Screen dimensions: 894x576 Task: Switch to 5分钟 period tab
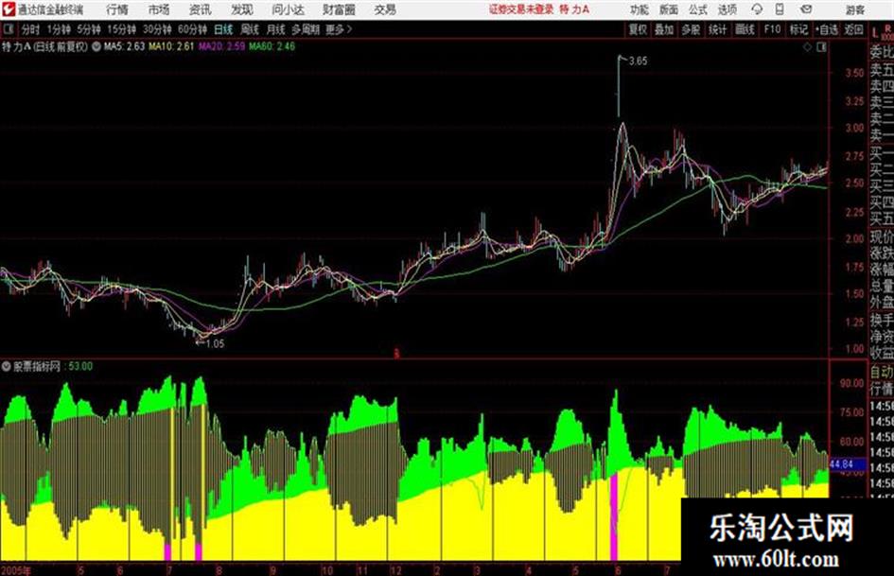[x=89, y=29]
